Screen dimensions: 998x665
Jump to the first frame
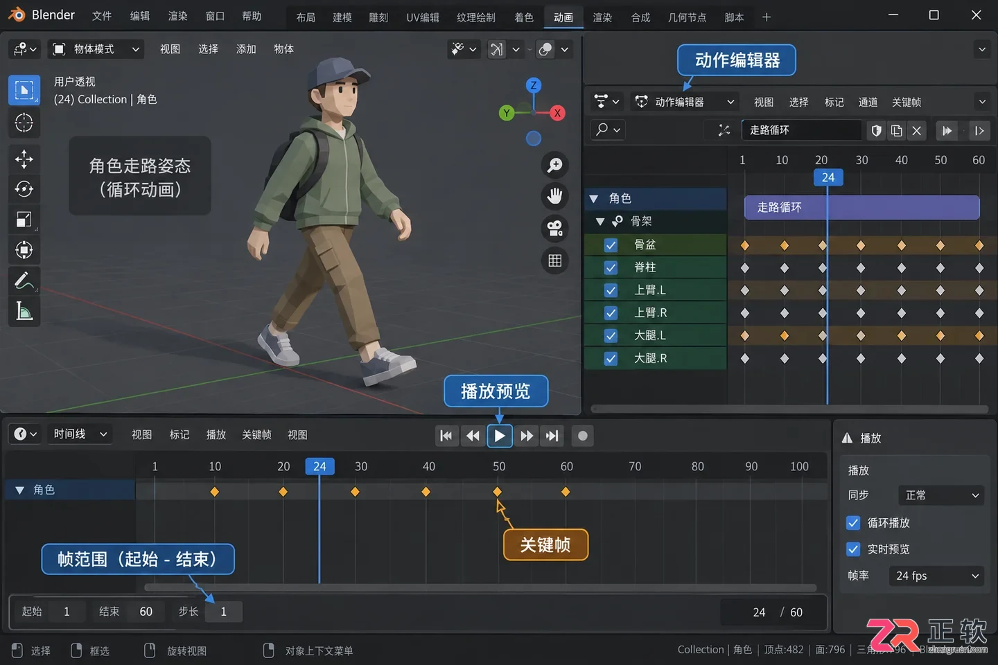click(446, 436)
